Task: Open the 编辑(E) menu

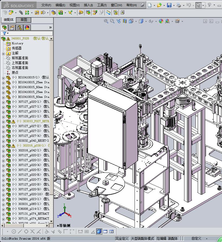Action: [60, 5]
